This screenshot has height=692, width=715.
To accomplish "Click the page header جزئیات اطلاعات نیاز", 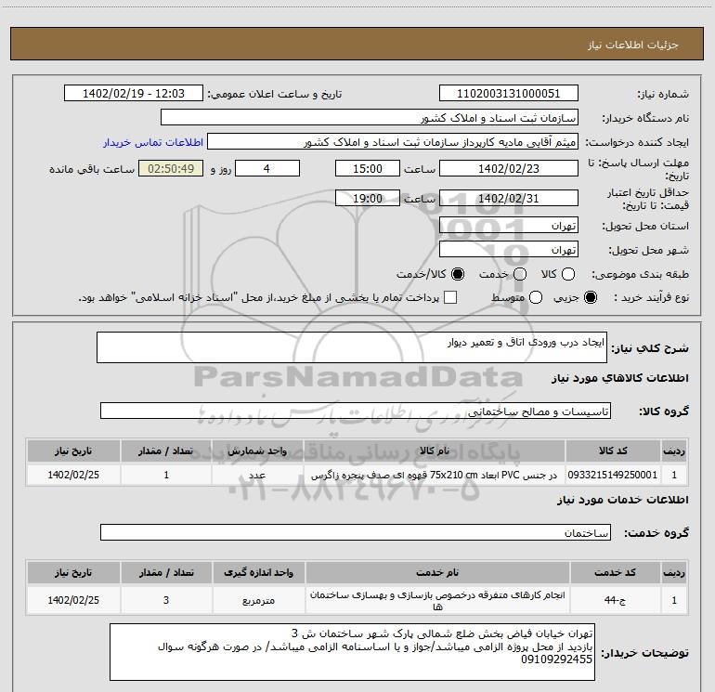I will pos(633,45).
